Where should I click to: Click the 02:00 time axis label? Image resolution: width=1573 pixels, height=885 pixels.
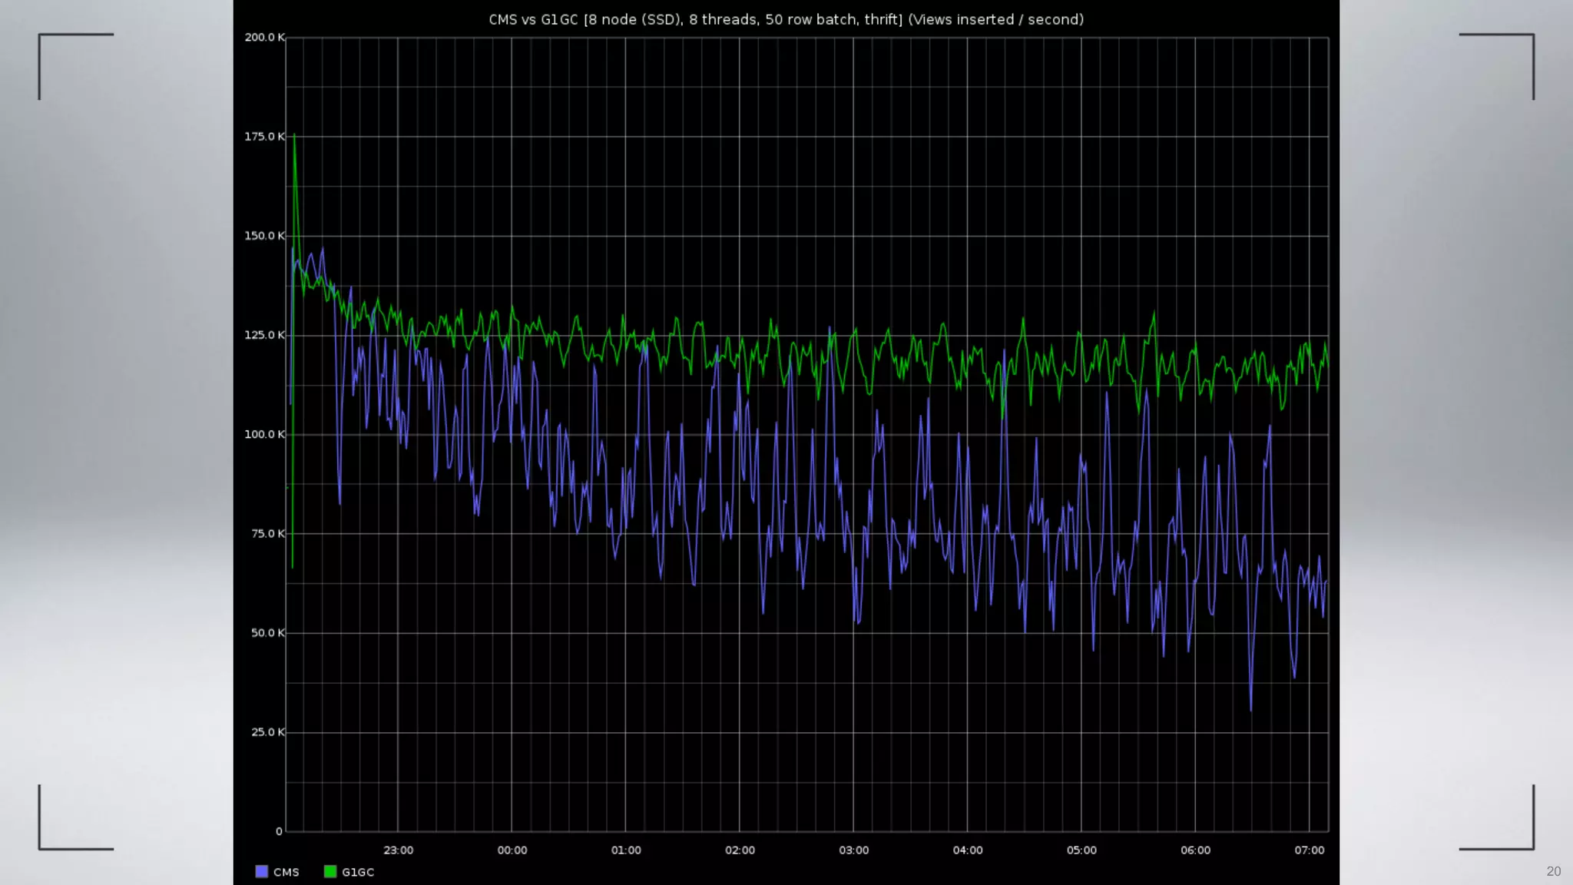click(740, 850)
